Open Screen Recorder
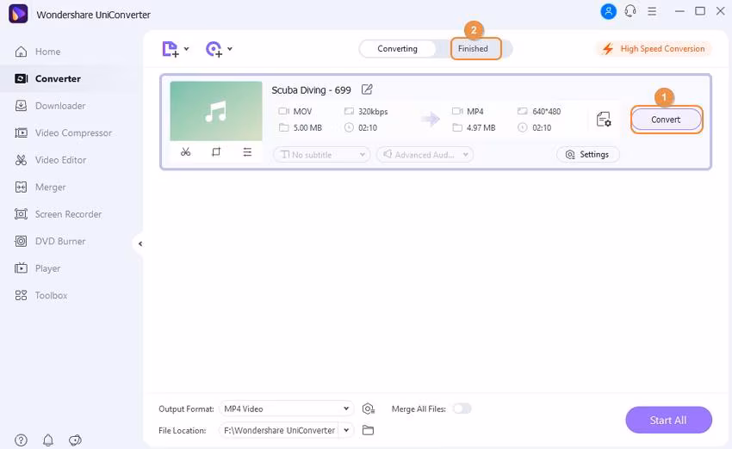 coord(58,214)
